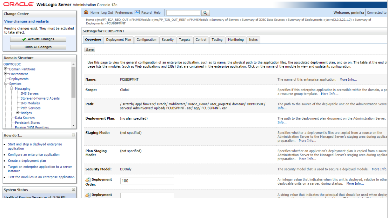Viewport: 388px width, 218px height.
Task: Switch to the Configuration tab
Action: click(146, 40)
